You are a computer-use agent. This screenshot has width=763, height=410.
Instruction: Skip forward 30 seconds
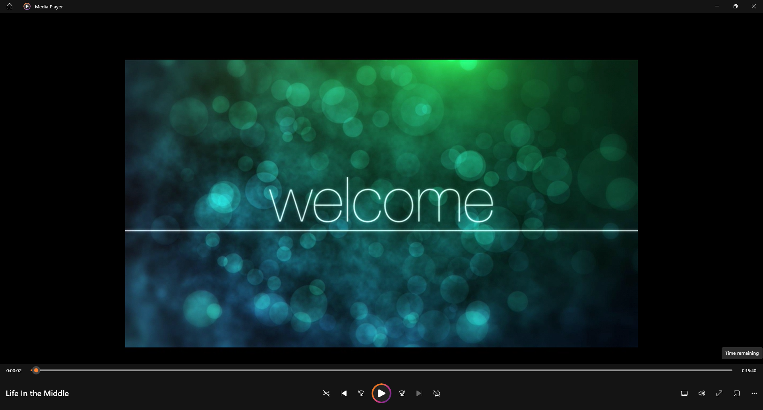402,393
